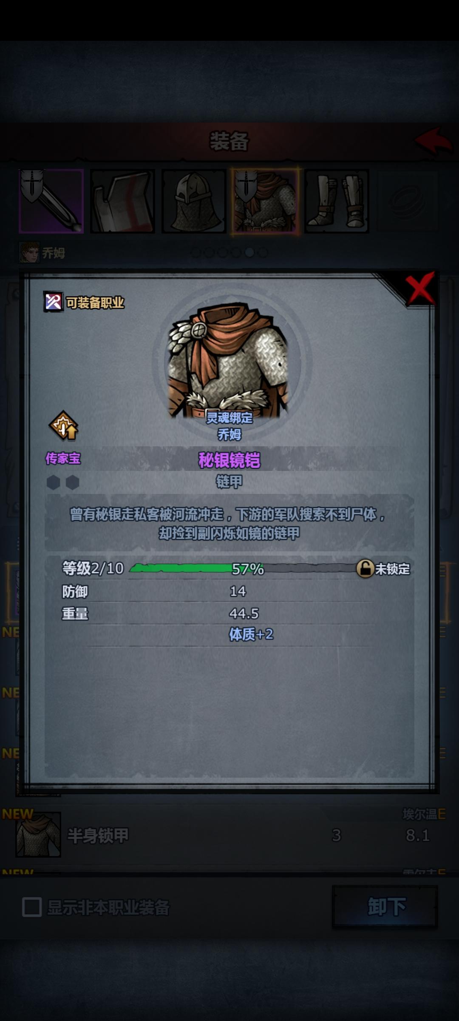Tap the red back arrow
This screenshot has width=459, height=1021.
(x=433, y=140)
